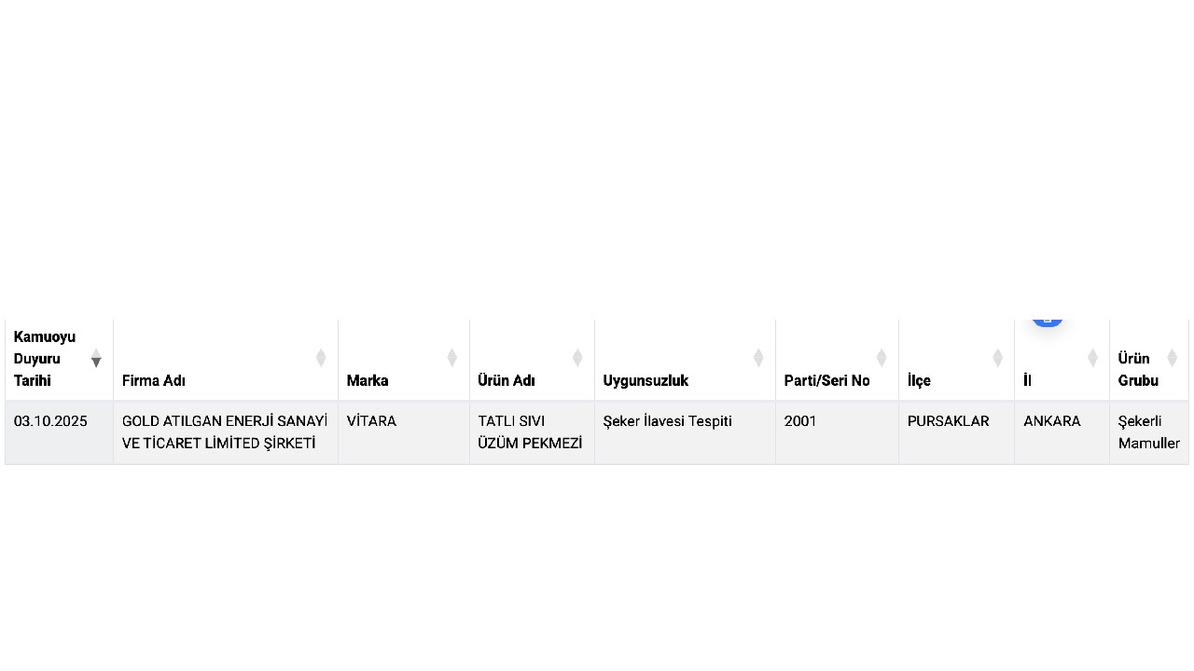Toggle sort icon for Marka column
Image resolution: width=1194 pixels, height=671 pixels.
[452, 358]
